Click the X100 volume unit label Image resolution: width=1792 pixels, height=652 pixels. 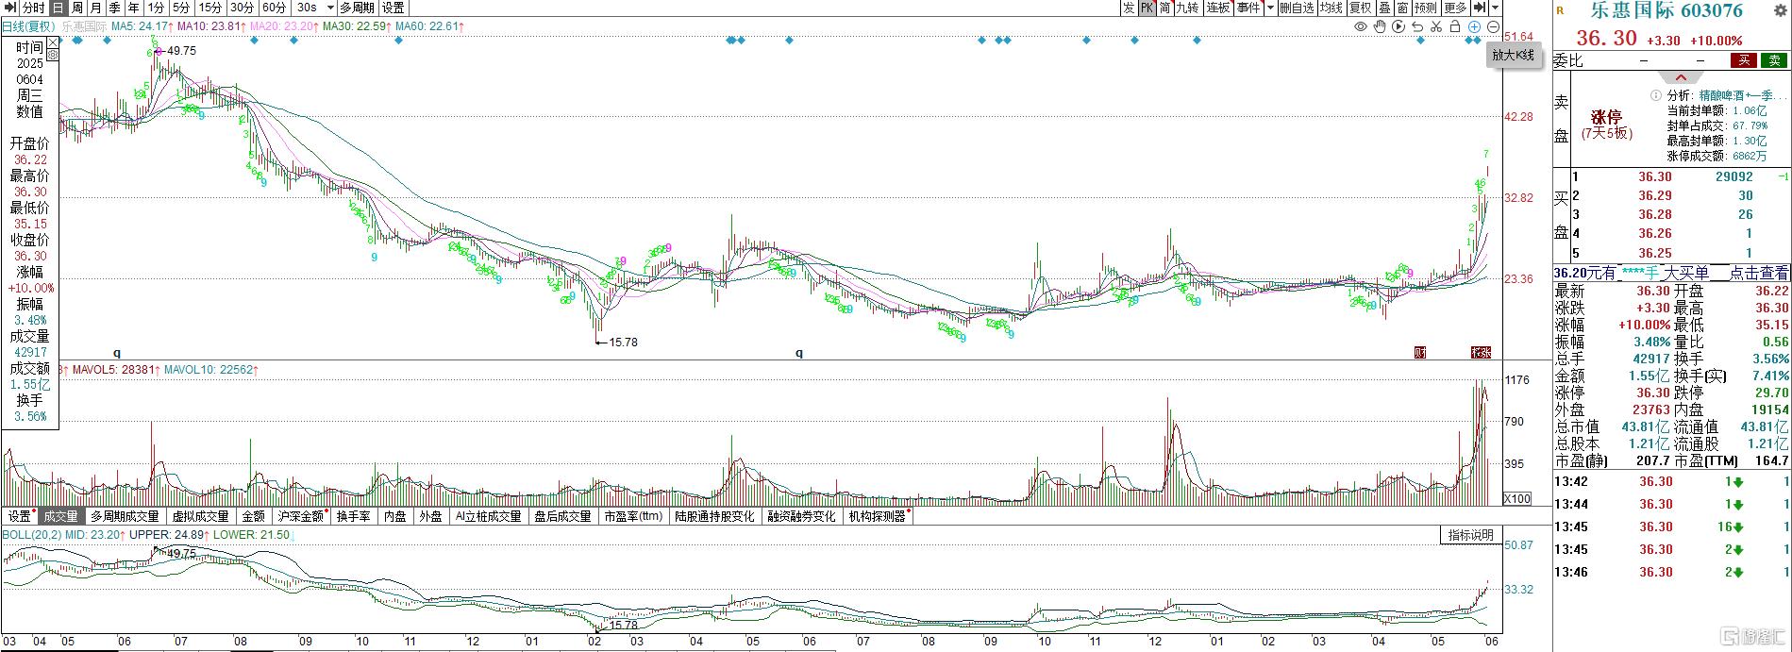1516,499
